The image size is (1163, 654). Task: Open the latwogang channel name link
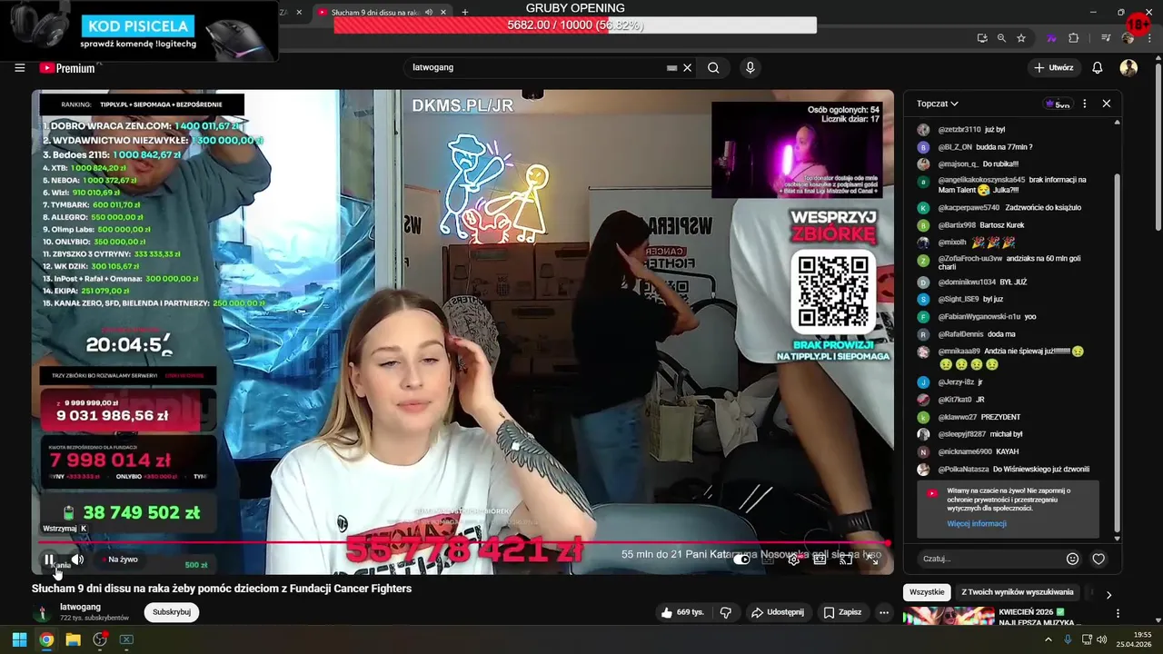point(80,607)
